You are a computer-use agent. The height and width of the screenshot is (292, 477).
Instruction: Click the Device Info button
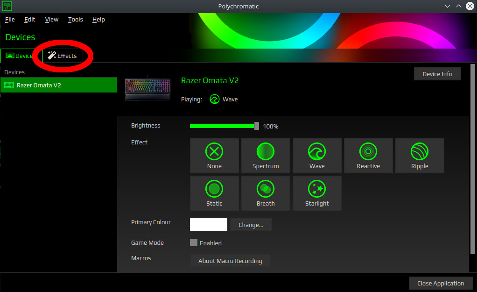point(437,74)
